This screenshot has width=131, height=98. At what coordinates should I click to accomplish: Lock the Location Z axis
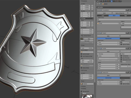click(x=92, y=9)
